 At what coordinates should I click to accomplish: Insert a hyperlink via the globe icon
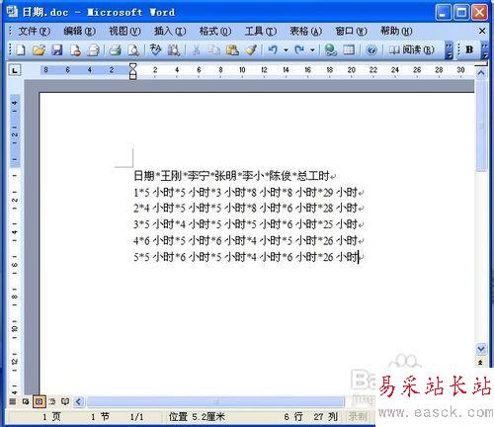click(x=330, y=50)
